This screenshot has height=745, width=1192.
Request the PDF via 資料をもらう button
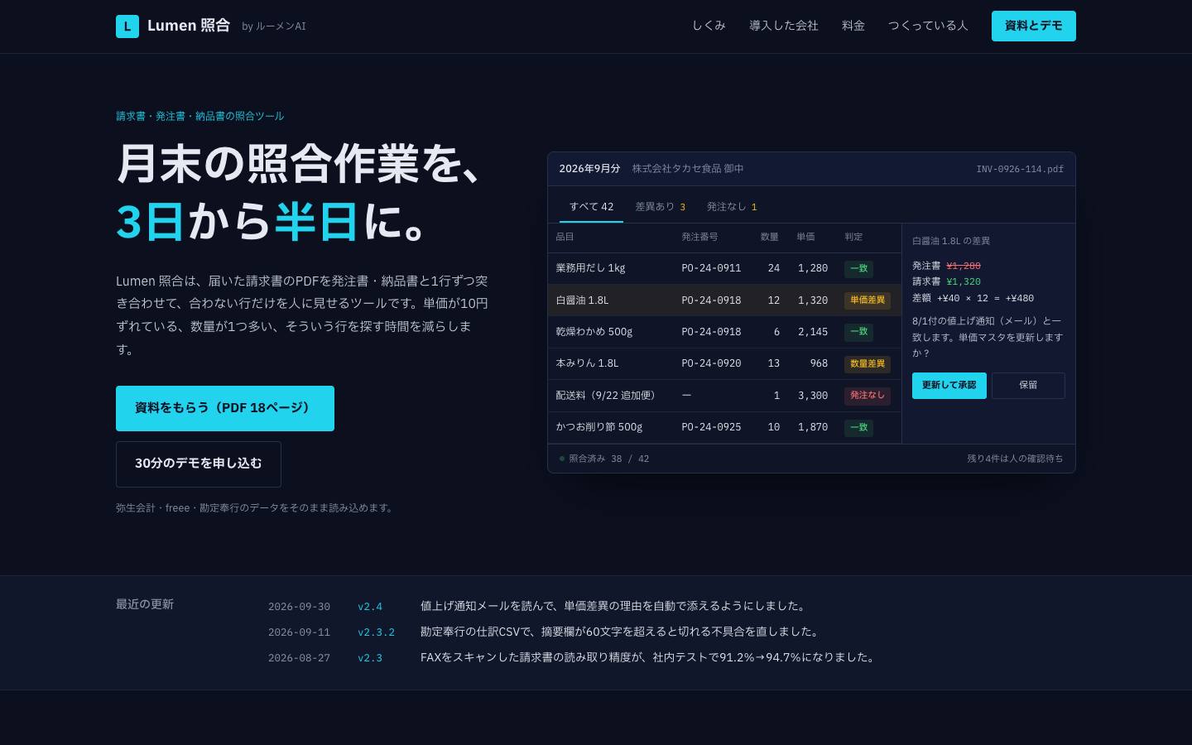[225, 408]
